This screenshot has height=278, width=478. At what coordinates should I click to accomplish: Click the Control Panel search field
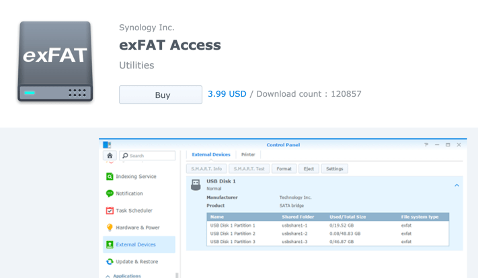[147, 156]
